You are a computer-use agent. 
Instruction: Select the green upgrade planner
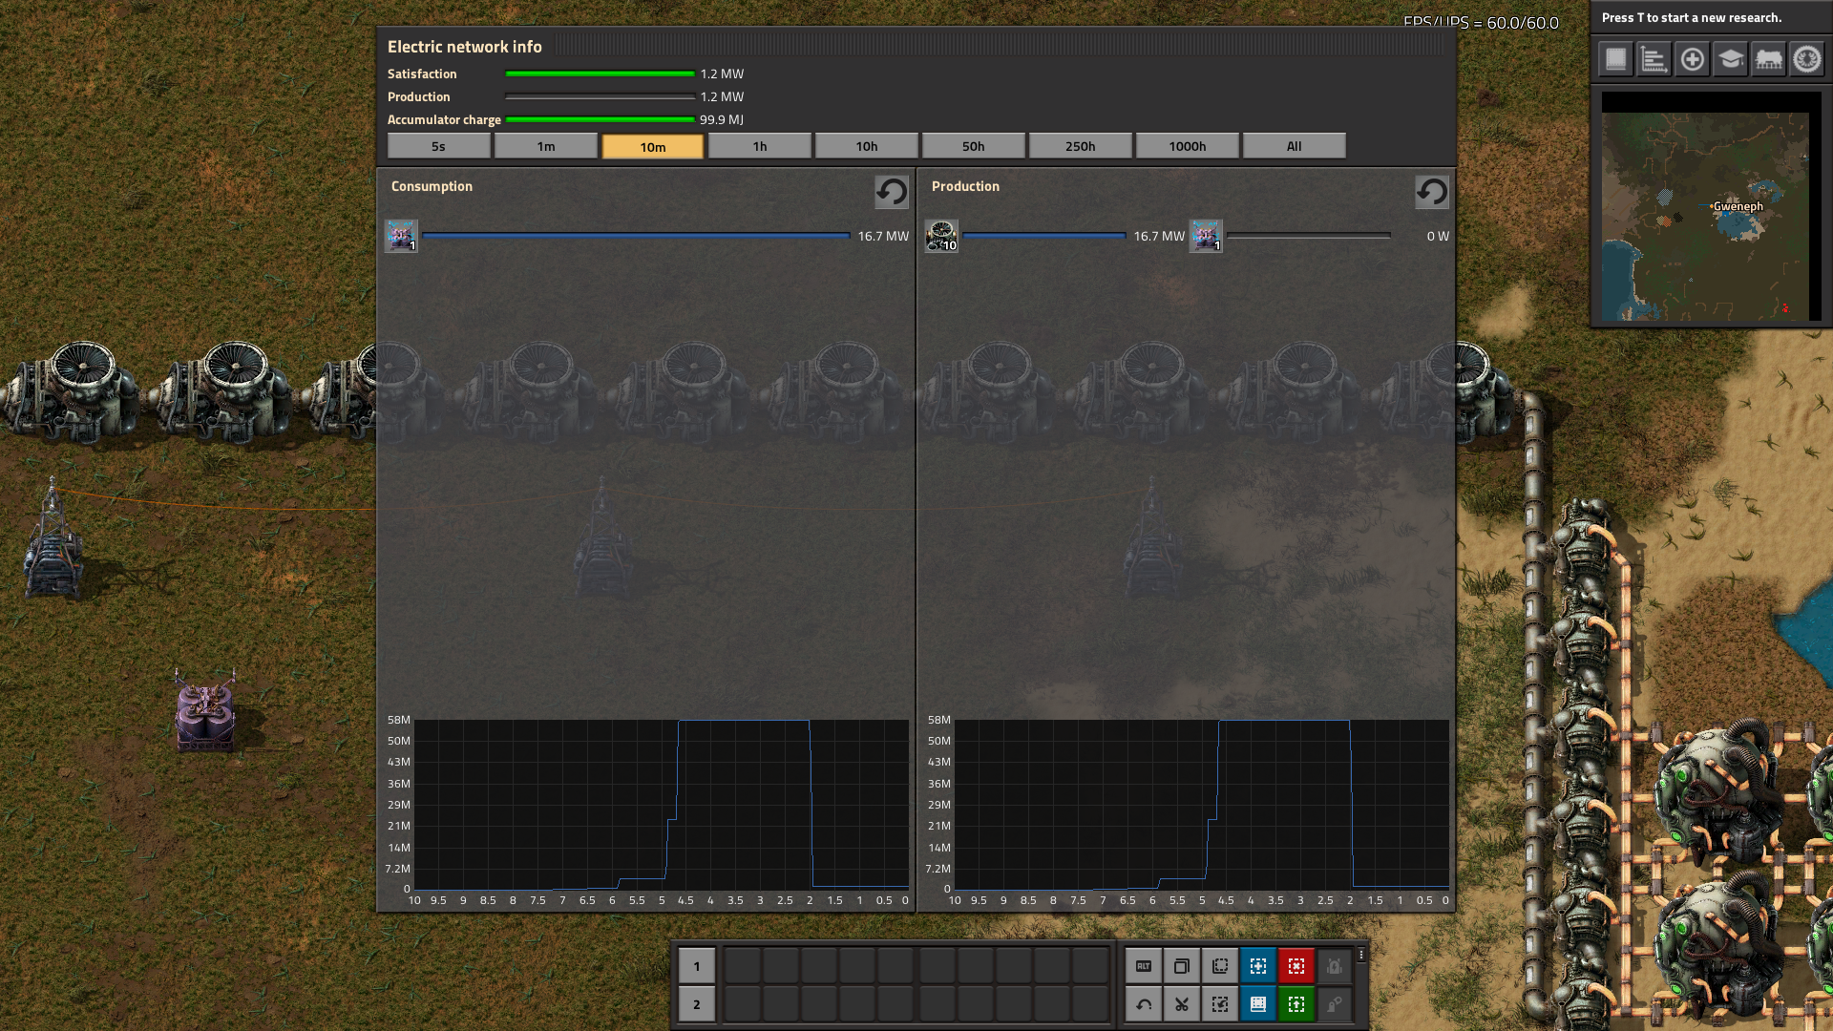pos(1296,1004)
